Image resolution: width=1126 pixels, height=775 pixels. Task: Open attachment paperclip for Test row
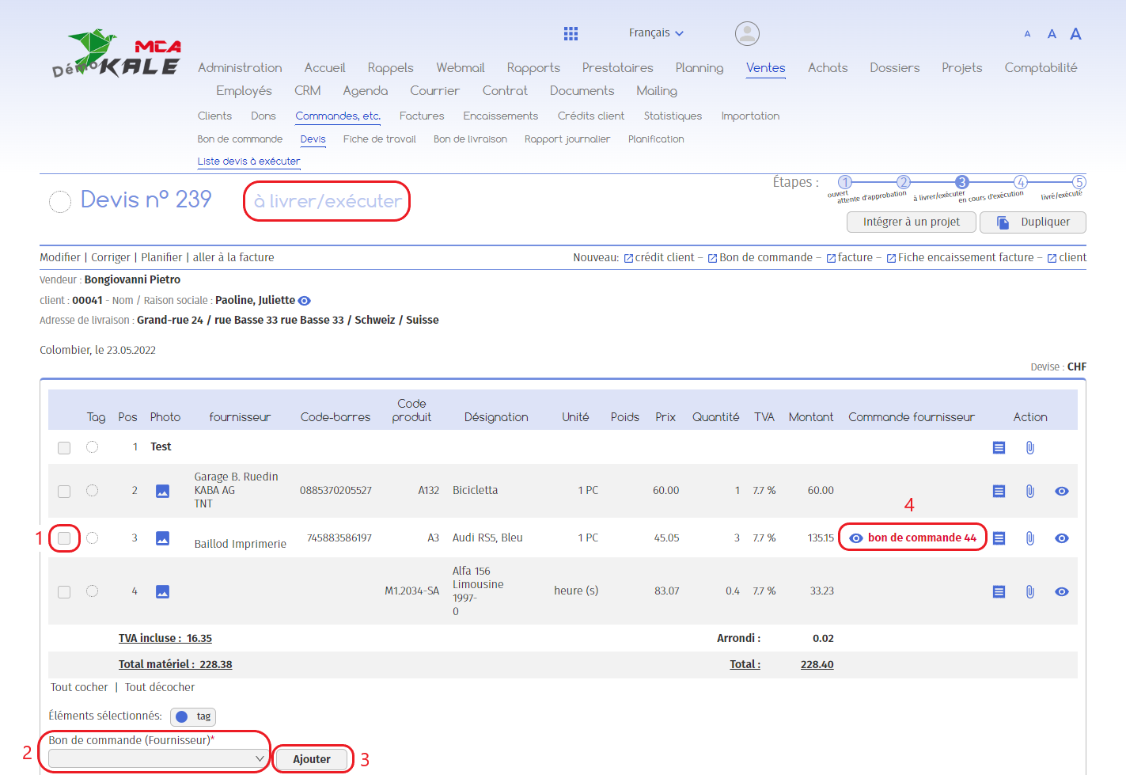tap(1029, 448)
